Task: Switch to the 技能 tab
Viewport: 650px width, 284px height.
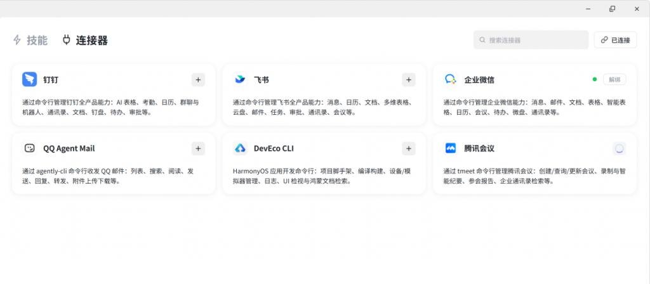Action: click(30, 40)
